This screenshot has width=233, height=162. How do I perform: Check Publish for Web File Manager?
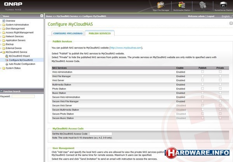(202, 76)
